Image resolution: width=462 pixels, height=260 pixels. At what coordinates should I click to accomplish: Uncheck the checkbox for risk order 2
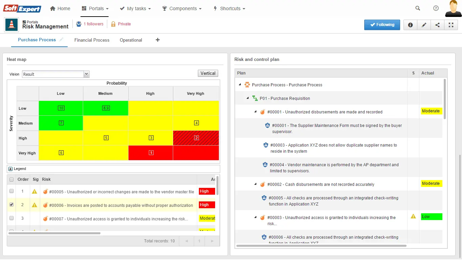[11, 205]
